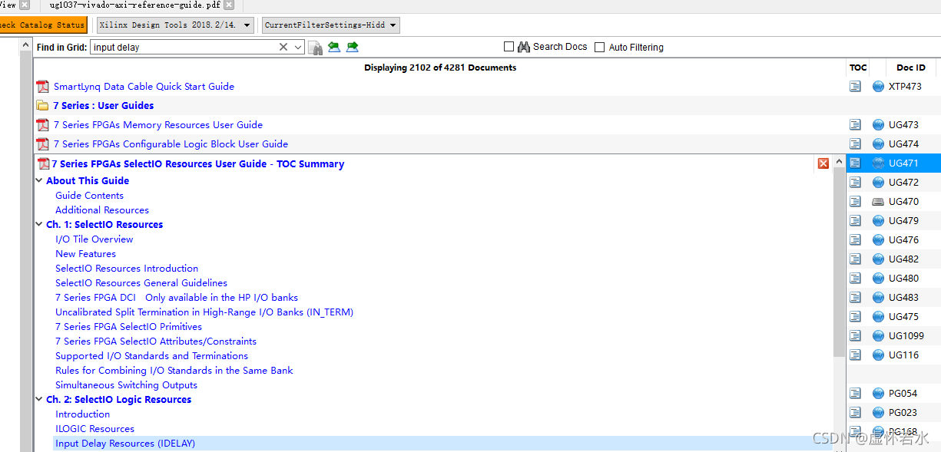Click web globe icon next to PG023
Viewport: 941px width, 452px height.
879,413
